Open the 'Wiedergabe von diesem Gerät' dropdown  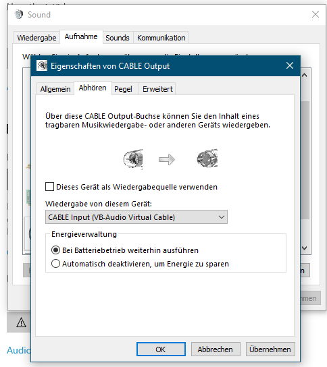pos(136,217)
